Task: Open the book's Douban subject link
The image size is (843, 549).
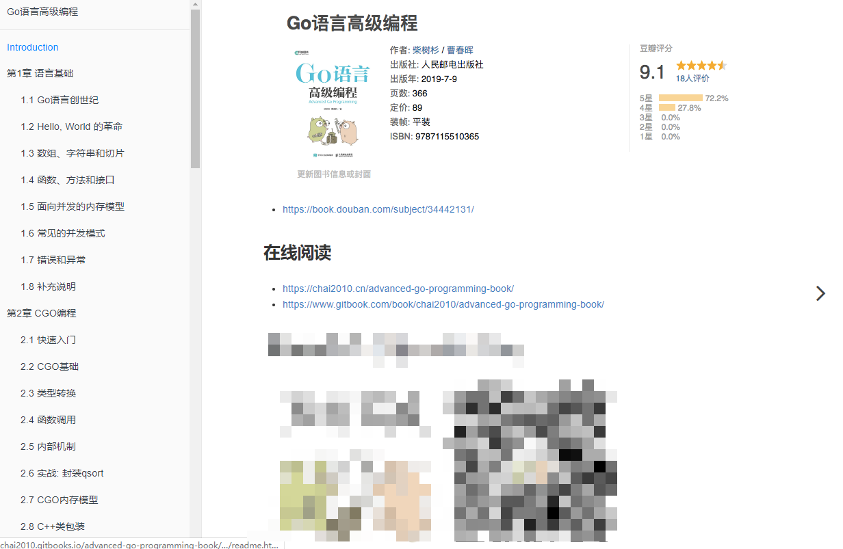Action: pos(377,209)
